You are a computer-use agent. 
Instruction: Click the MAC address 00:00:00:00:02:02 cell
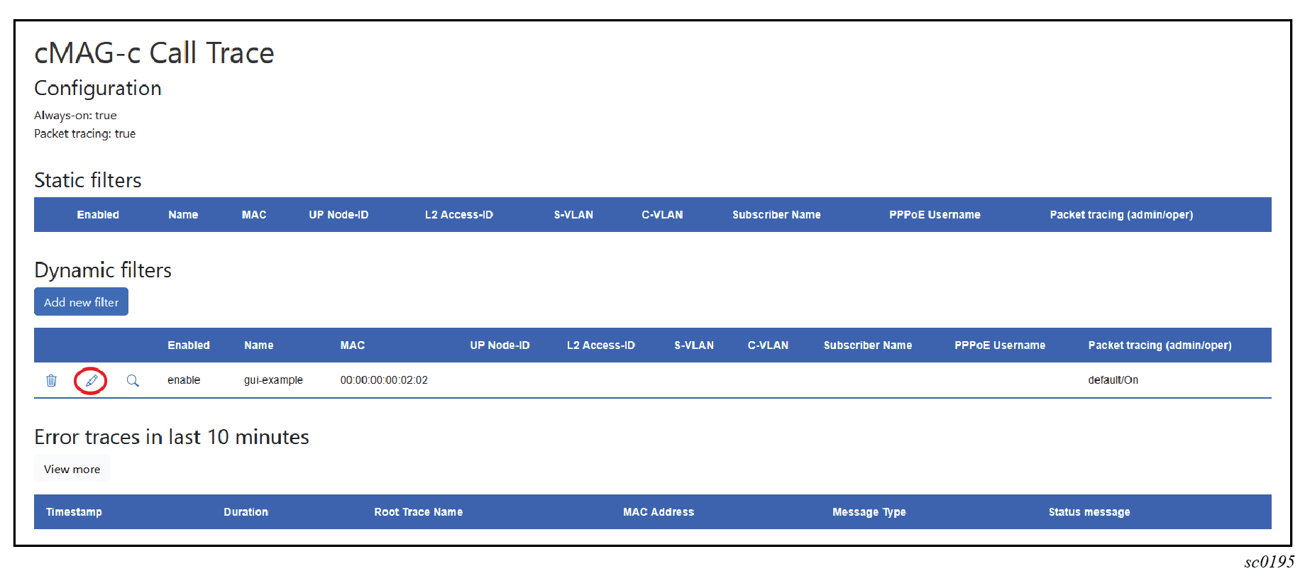click(x=383, y=380)
